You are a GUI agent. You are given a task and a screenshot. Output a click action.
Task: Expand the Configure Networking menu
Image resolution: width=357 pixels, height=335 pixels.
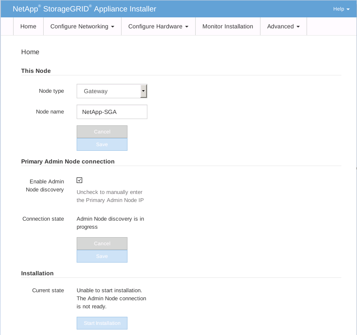click(x=82, y=26)
